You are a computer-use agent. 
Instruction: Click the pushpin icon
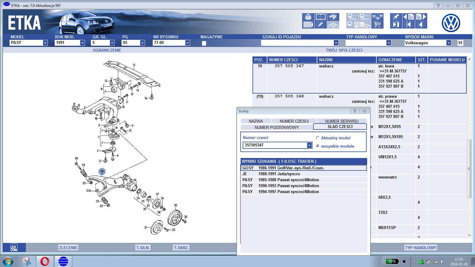396,17
